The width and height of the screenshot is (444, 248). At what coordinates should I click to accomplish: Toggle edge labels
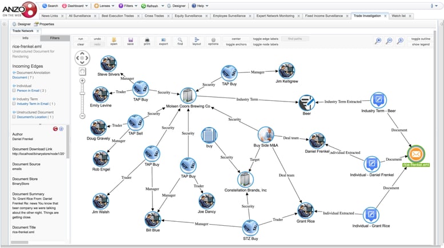point(265,39)
